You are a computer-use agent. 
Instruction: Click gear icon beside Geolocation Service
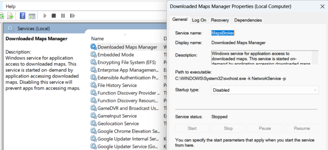(93, 123)
